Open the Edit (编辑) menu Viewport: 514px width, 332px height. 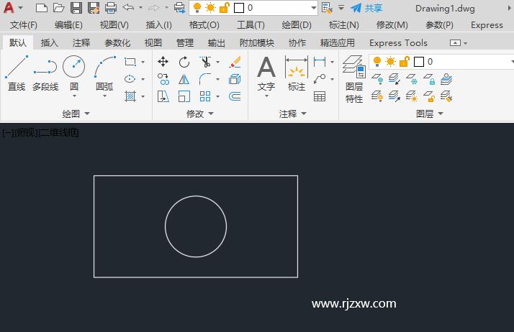pos(68,25)
